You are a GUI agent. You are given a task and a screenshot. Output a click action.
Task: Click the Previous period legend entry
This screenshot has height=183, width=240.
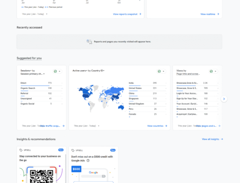(x=54, y=7)
